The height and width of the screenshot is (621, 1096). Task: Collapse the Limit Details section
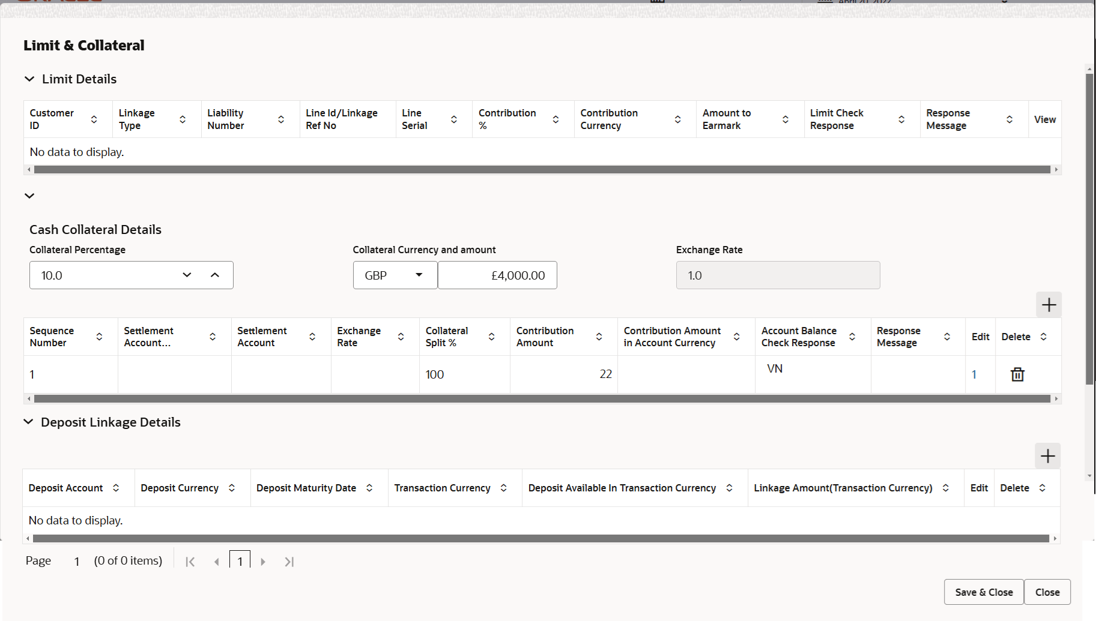(29, 79)
